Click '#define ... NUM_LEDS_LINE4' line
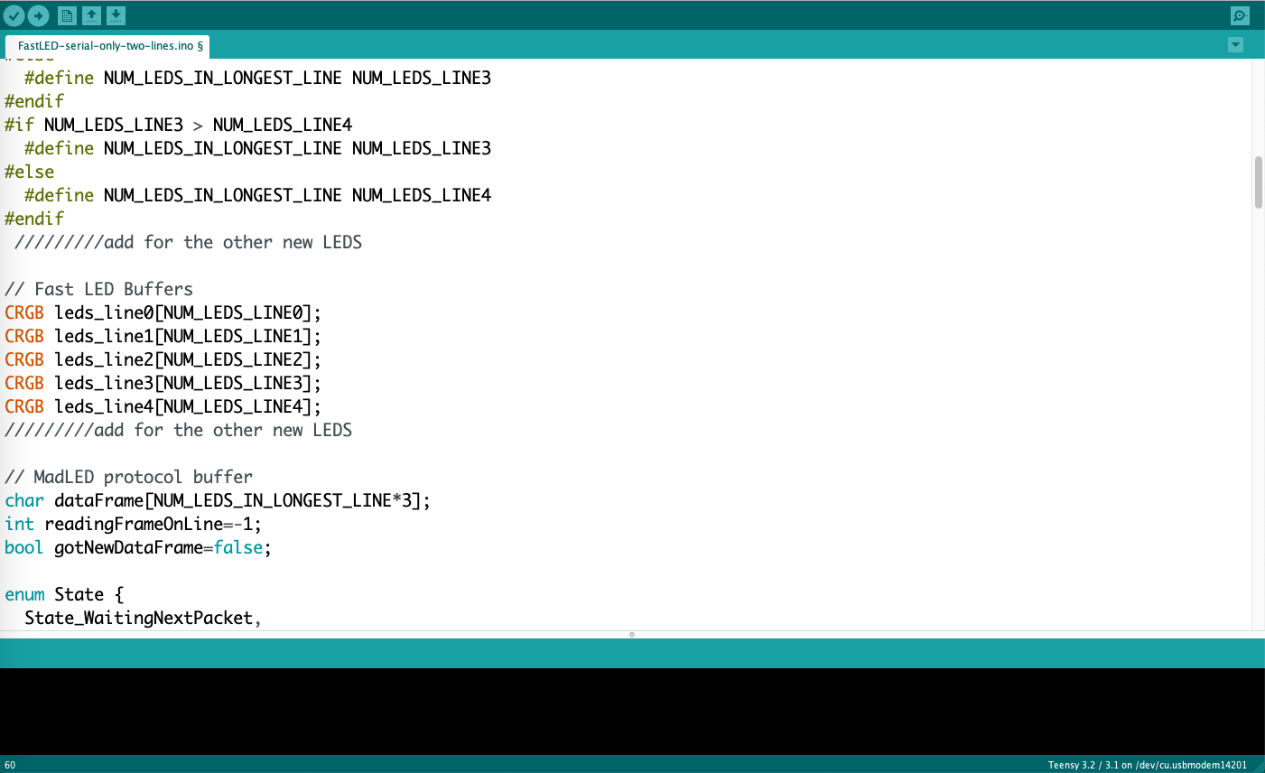This screenshot has height=773, width=1265. point(257,195)
